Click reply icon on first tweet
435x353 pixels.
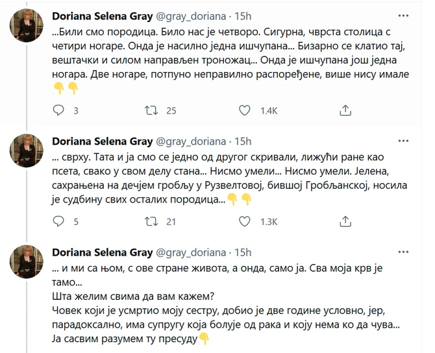pyautogui.click(x=57, y=110)
